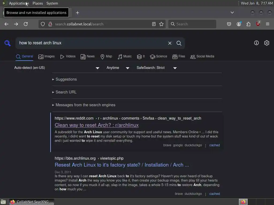Switch to the Images search tab
274x205 pixels.
click(47, 57)
